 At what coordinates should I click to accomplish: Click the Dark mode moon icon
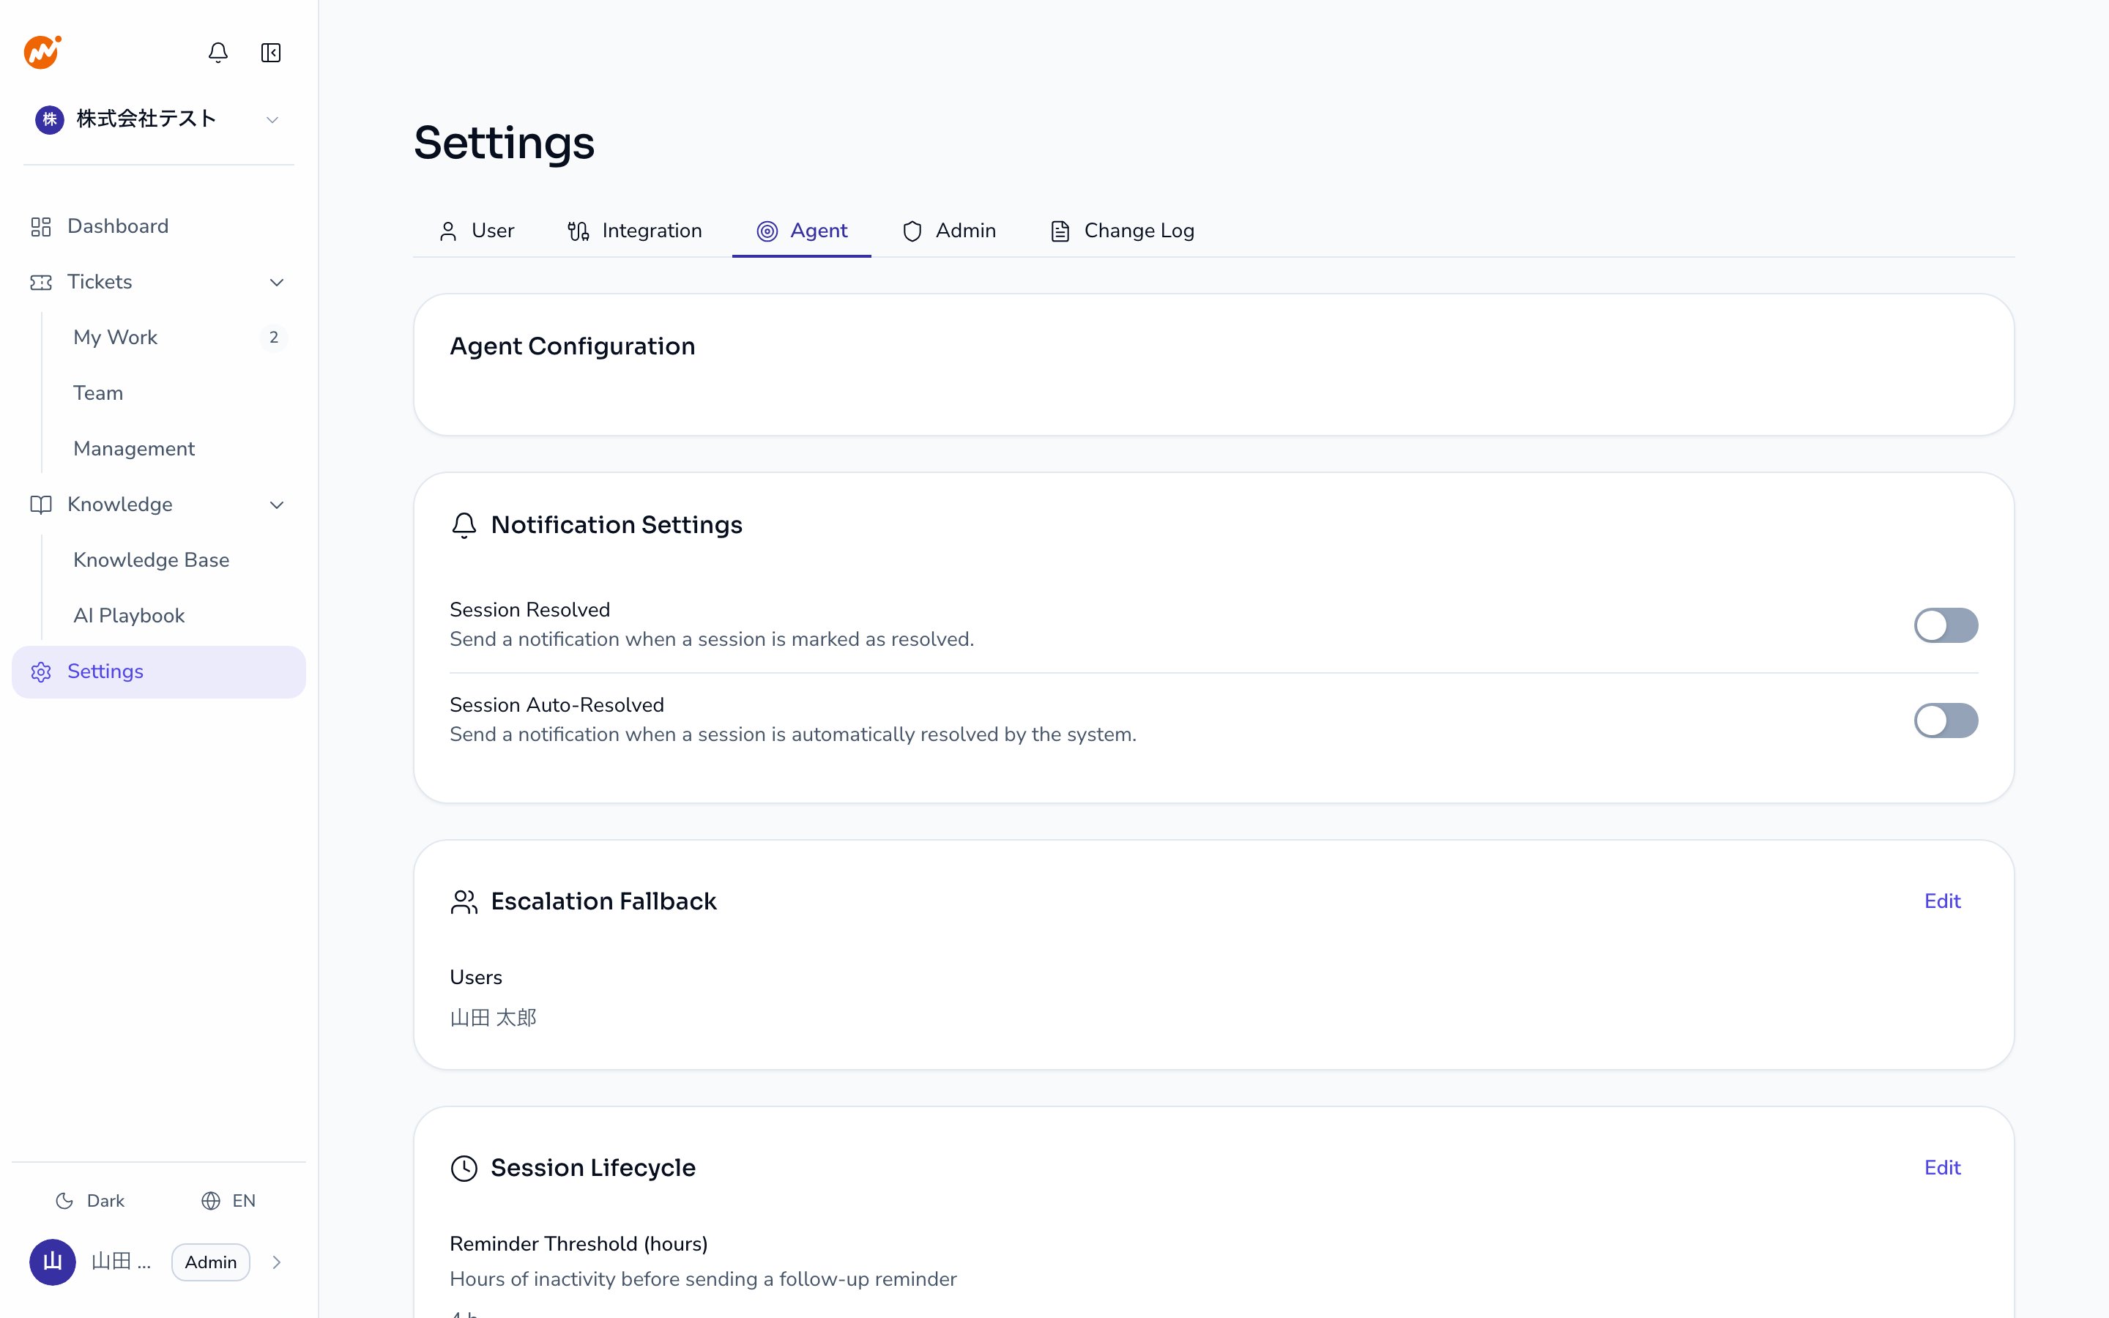tap(64, 1201)
